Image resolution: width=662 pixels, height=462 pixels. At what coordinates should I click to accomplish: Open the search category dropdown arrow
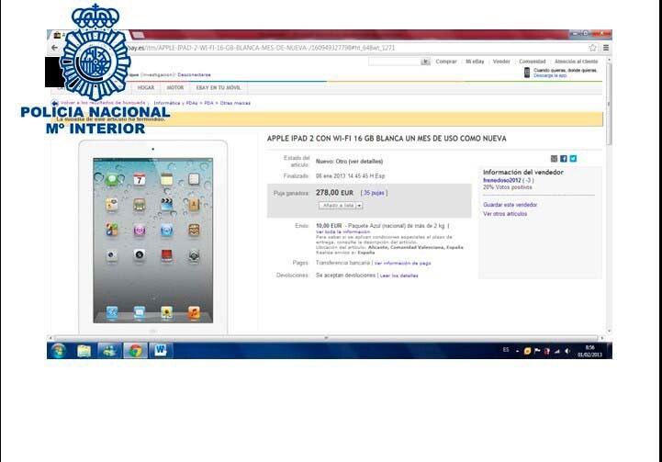click(x=425, y=62)
